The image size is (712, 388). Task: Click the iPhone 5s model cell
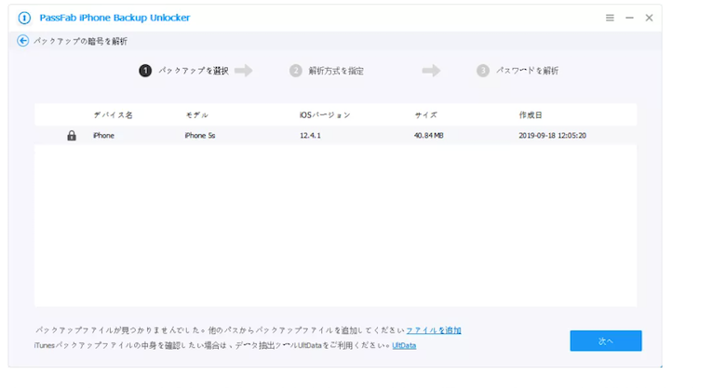(200, 135)
